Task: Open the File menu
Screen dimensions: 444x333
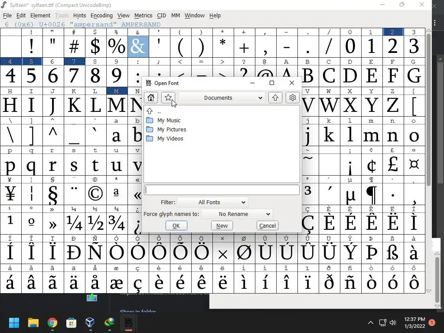Action: pos(7,16)
